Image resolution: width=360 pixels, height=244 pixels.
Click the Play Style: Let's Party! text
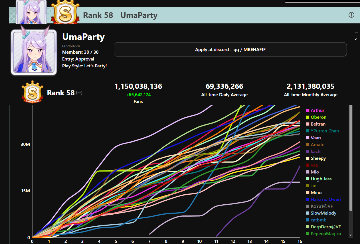pyautogui.click(x=84, y=66)
